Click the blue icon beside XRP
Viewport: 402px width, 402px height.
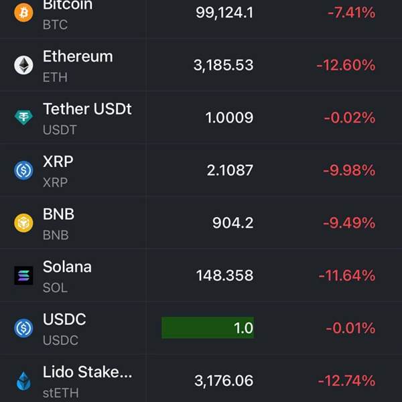coord(23,170)
